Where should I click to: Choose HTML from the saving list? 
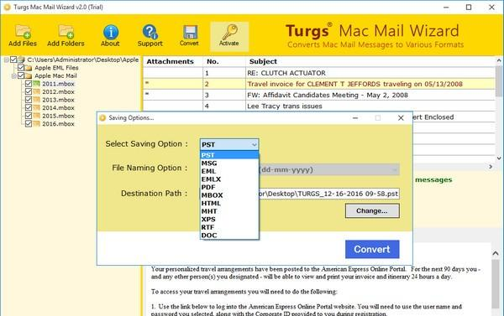[x=229, y=204]
